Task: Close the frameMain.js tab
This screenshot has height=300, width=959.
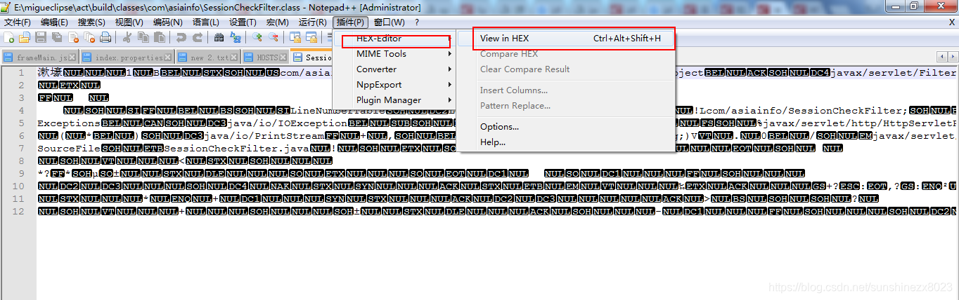Action: tap(72, 57)
